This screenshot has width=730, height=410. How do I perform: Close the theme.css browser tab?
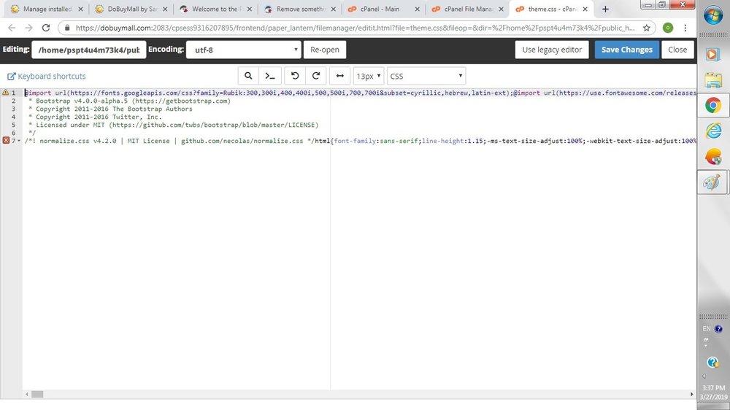pos(585,9)
